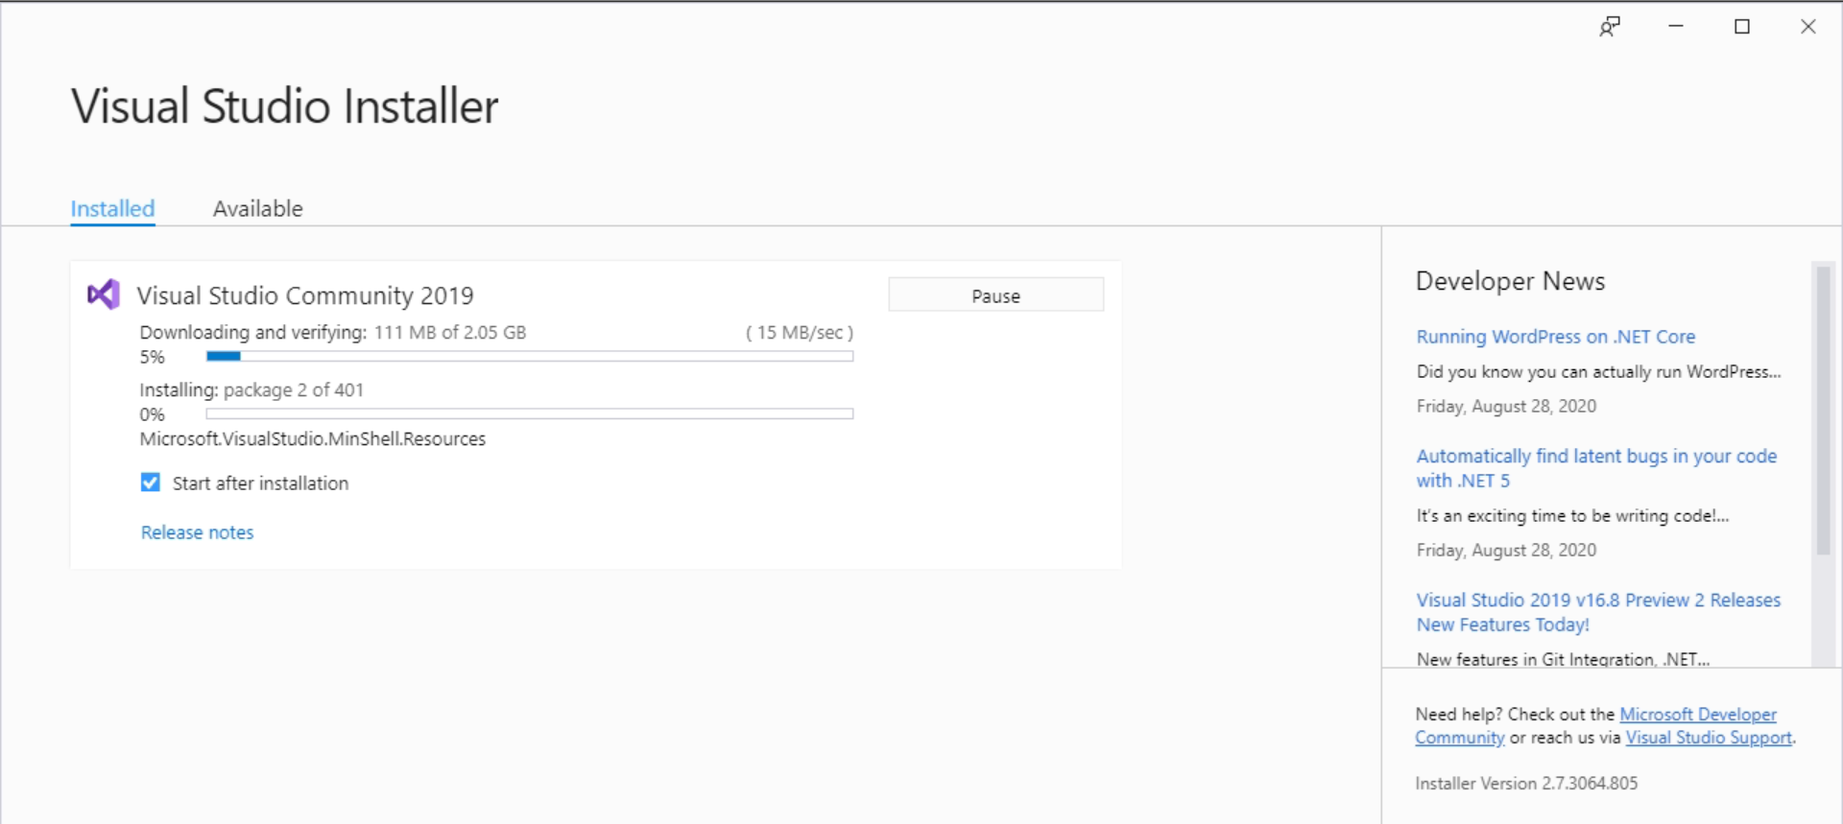Click the 111 MB of 2.05 GB download status
This screenshot has width=1843, height=824.
pyautogui.click(x=450, y=333)
